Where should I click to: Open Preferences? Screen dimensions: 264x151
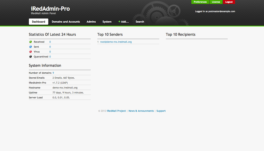[200, 2]
